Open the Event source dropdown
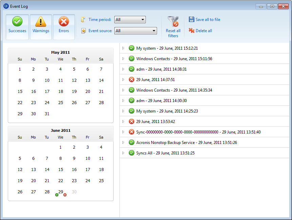The height and width of the screenshot is (220, 292). point(136,31)
